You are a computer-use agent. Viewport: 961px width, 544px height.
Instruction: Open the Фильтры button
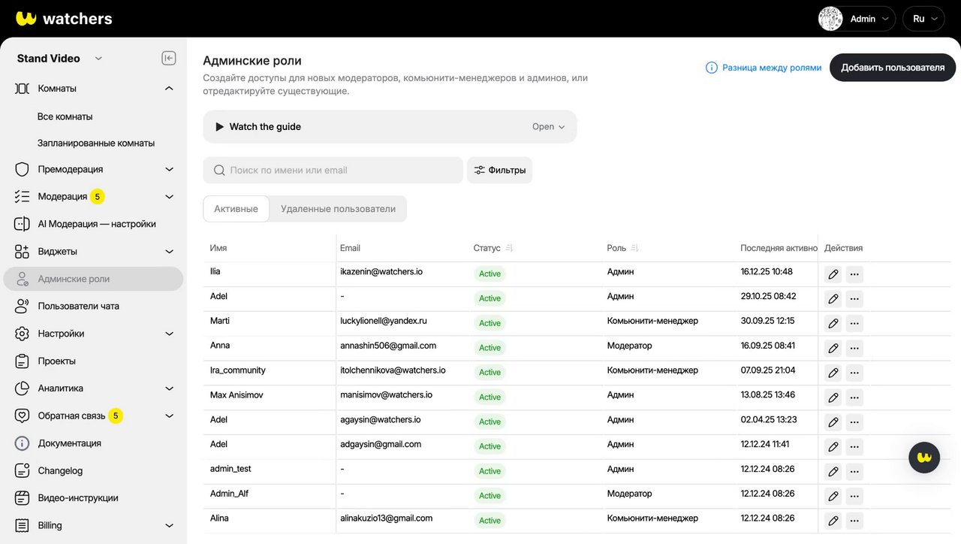tap(499, 170)
